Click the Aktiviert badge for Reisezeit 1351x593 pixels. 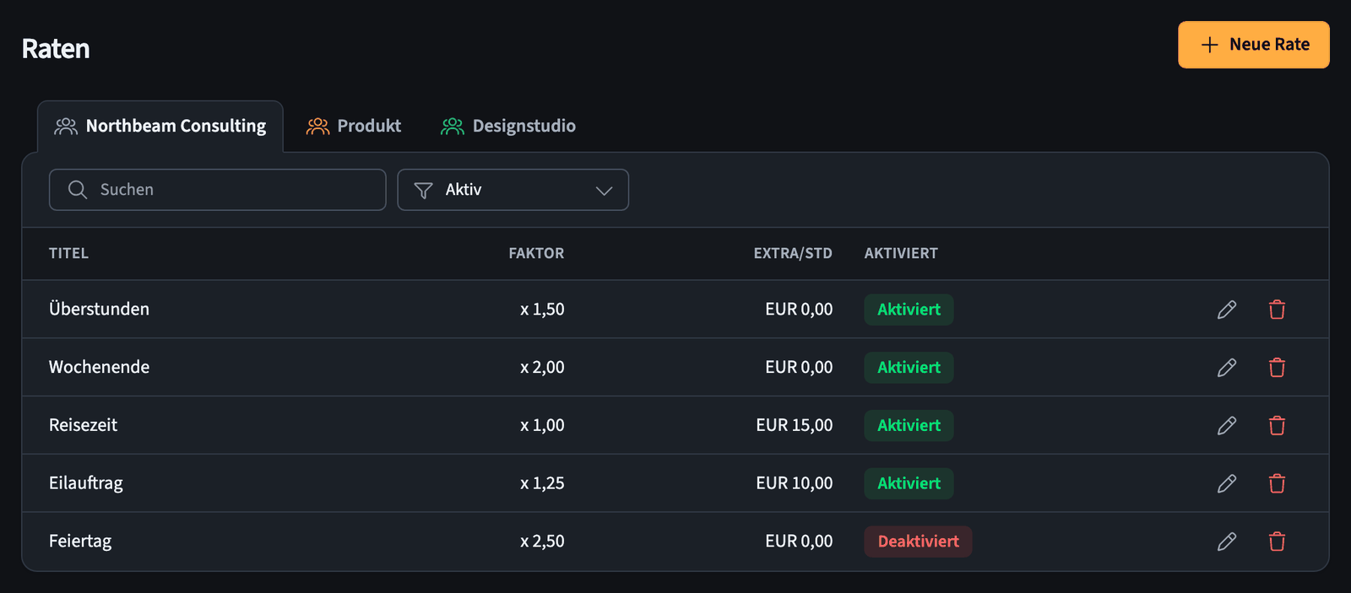pyautogui.click(x=909, y=426)
